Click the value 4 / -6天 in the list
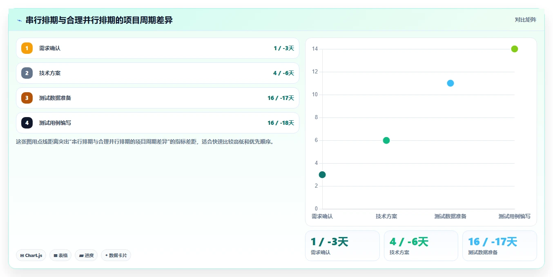 coord(283,73)
